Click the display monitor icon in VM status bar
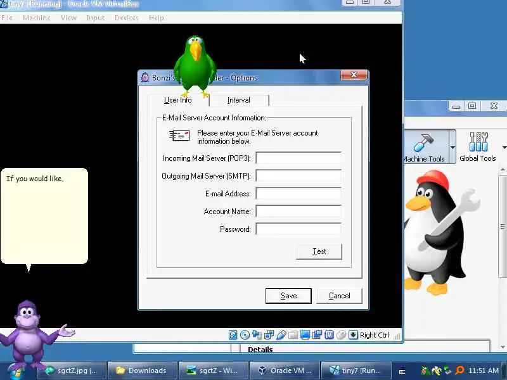This screenshot has height=380, width=507. tap(305, 335)
